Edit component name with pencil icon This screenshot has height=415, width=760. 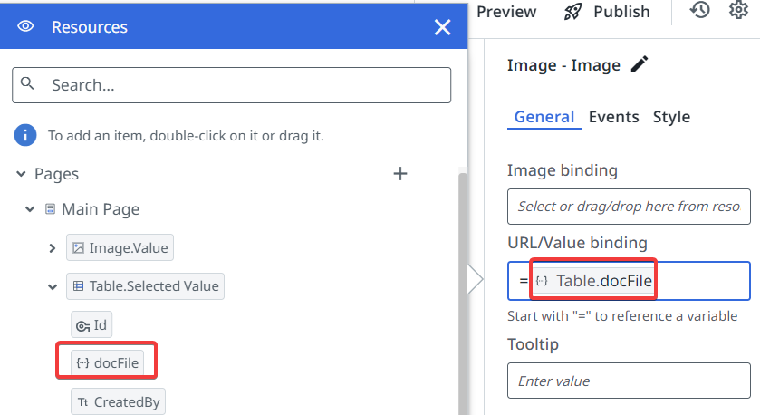pyautogui.click(x=640, y=64)
